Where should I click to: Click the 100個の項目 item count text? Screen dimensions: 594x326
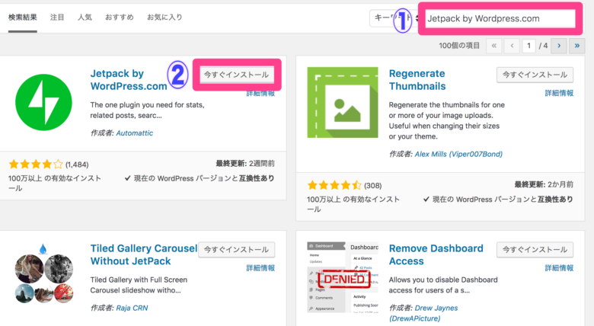[459, 46]
